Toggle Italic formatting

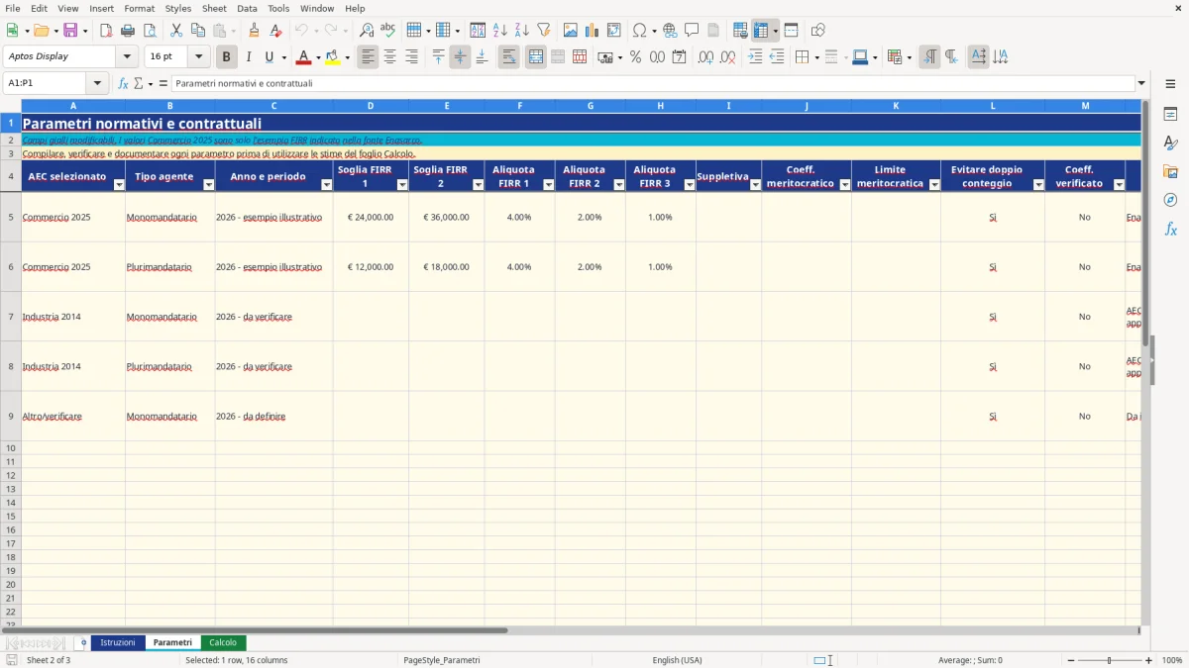[x=249, y=57]
